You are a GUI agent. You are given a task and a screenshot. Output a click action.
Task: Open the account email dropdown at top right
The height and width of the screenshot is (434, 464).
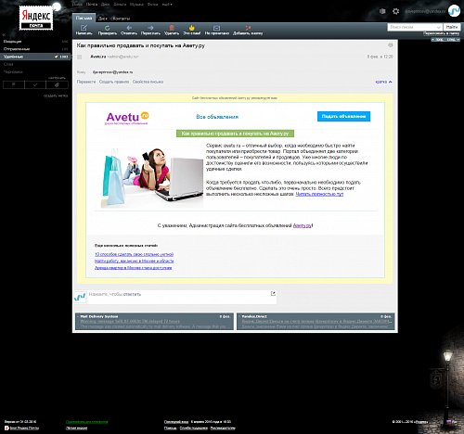point(425,11)
